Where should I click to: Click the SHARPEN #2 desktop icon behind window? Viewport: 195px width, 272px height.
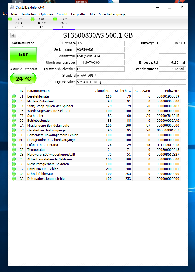pos(82,2)
